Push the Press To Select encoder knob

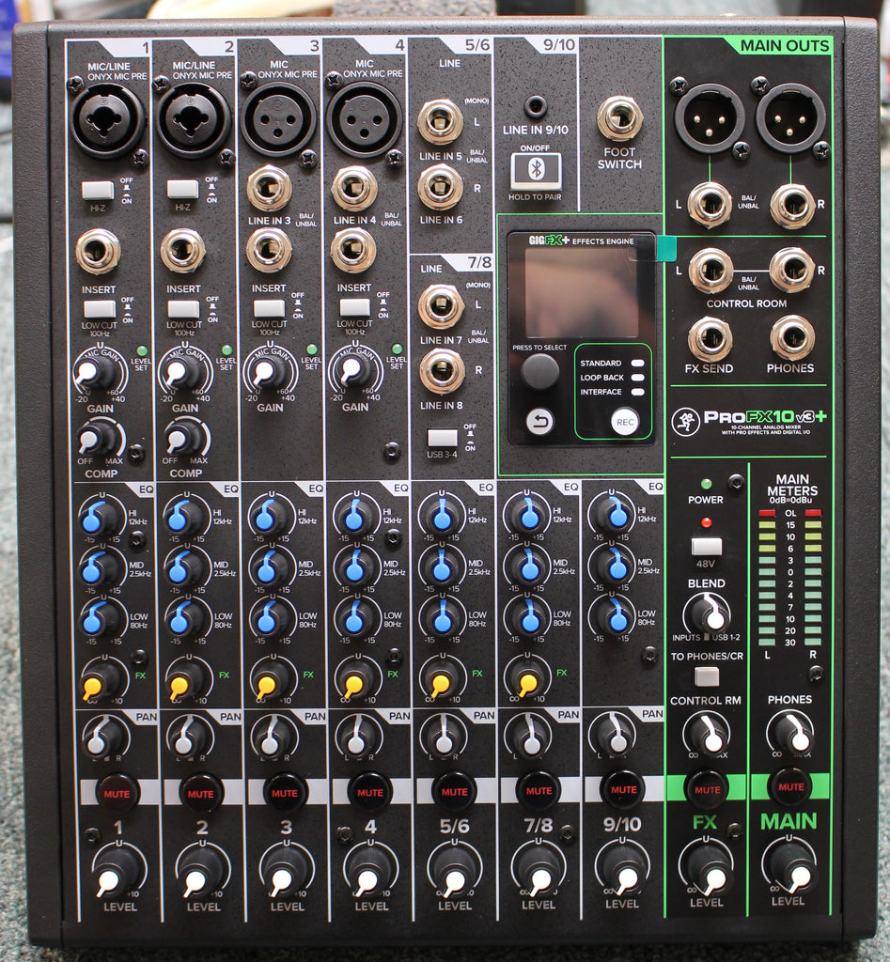coord(540,371)
